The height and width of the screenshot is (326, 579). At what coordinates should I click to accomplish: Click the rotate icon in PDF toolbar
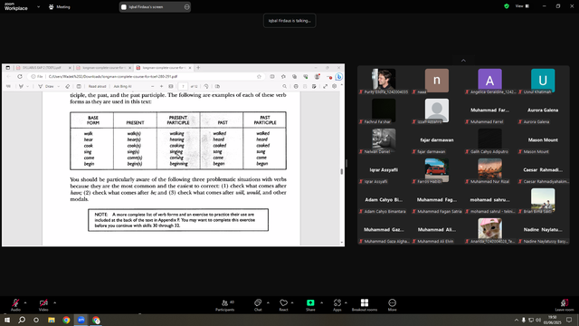point(206,87)
